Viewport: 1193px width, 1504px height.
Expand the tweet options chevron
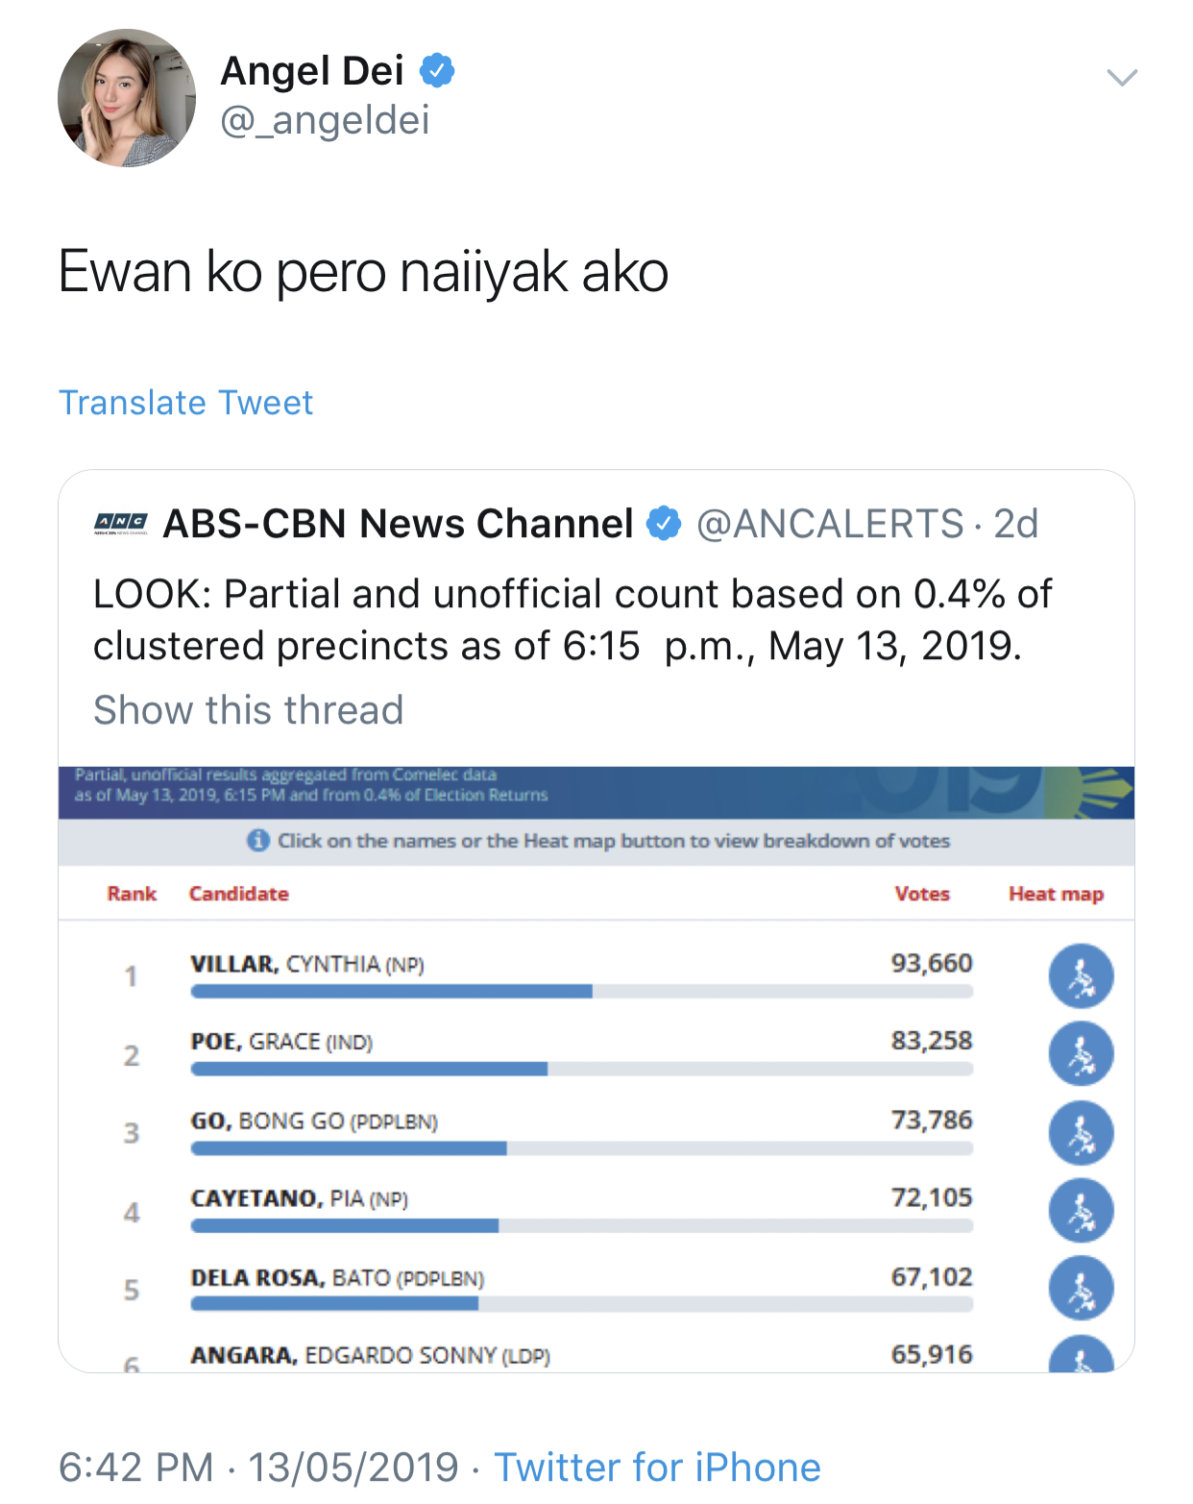tap(1121, 77)
